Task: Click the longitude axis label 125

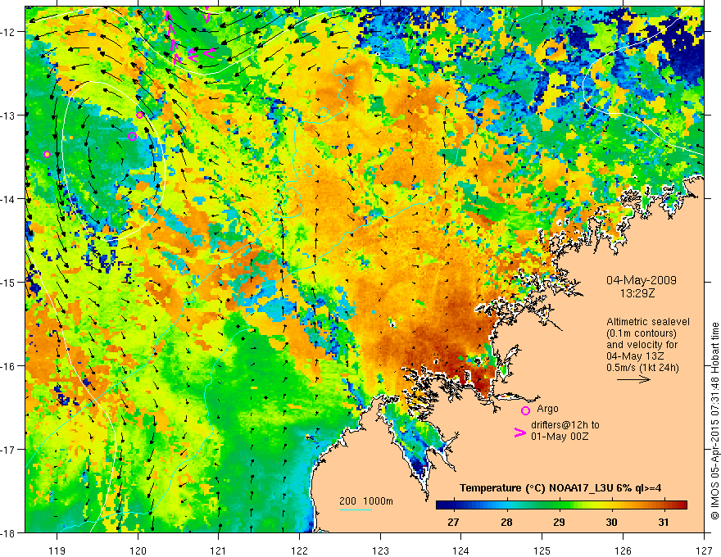Action: (x=542, y=550)
